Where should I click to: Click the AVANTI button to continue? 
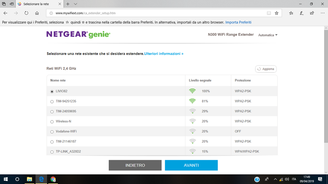pyautogui.click(x=191, y=165)
